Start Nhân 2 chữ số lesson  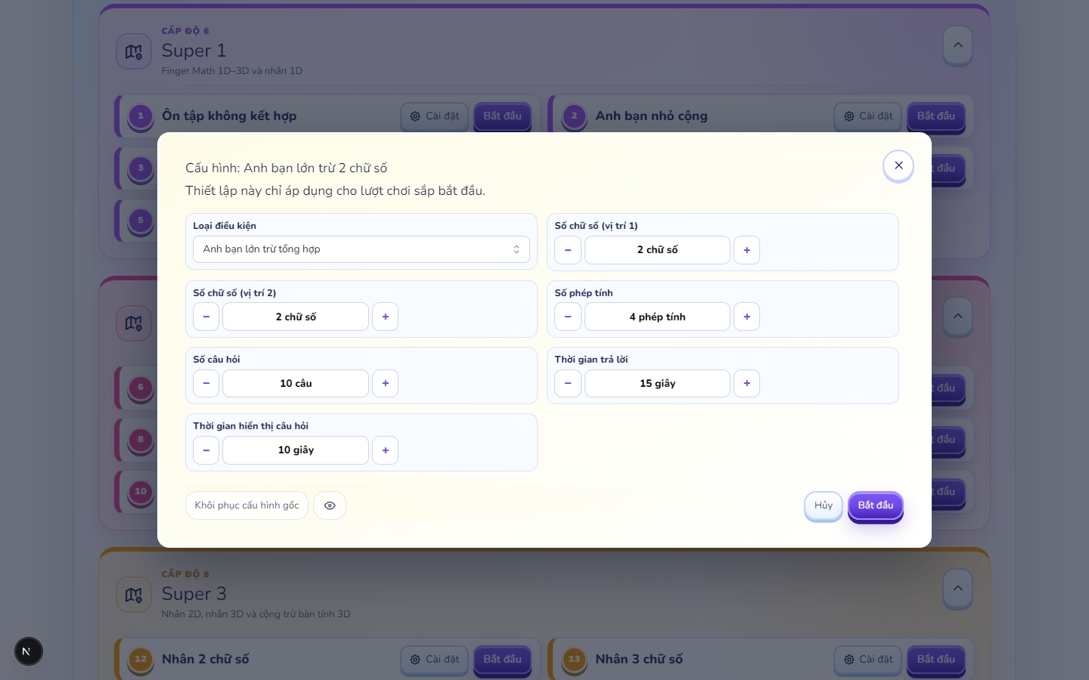503,660
